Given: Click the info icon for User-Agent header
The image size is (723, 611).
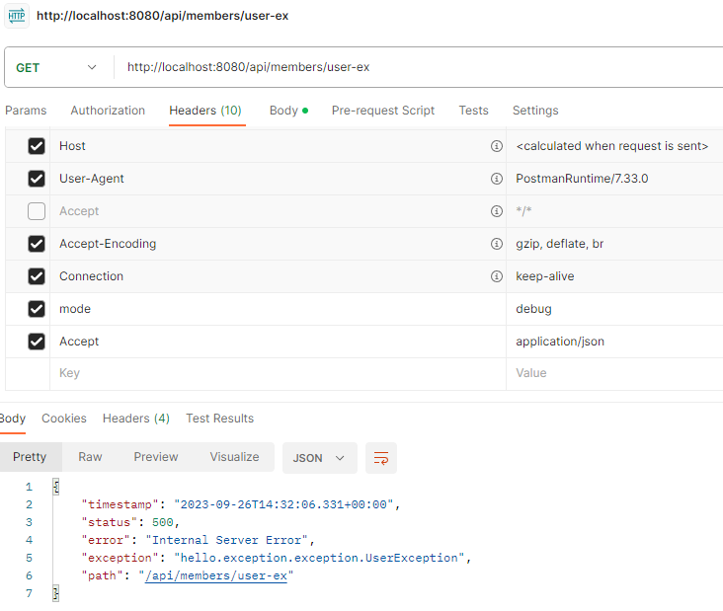Looking at the screenshot, I should [496, 179].
